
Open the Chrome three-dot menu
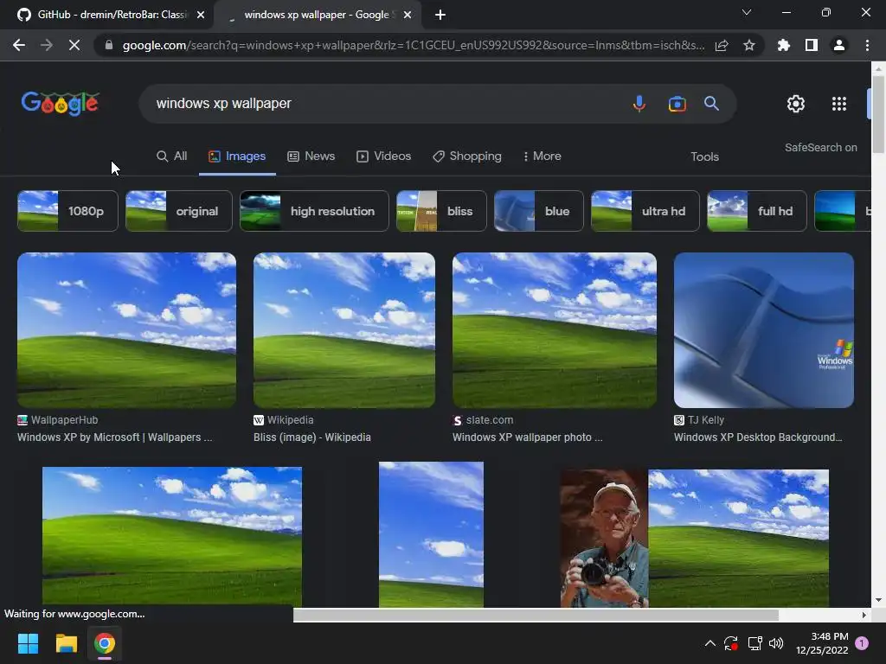point(867,45)
